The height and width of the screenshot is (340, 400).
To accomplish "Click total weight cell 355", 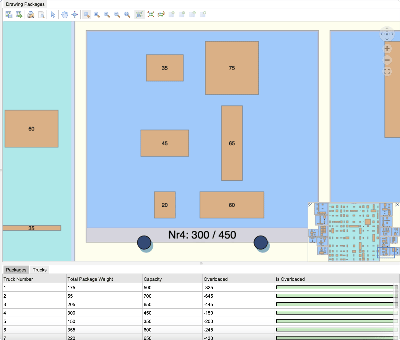I will (x=105, y=330).
